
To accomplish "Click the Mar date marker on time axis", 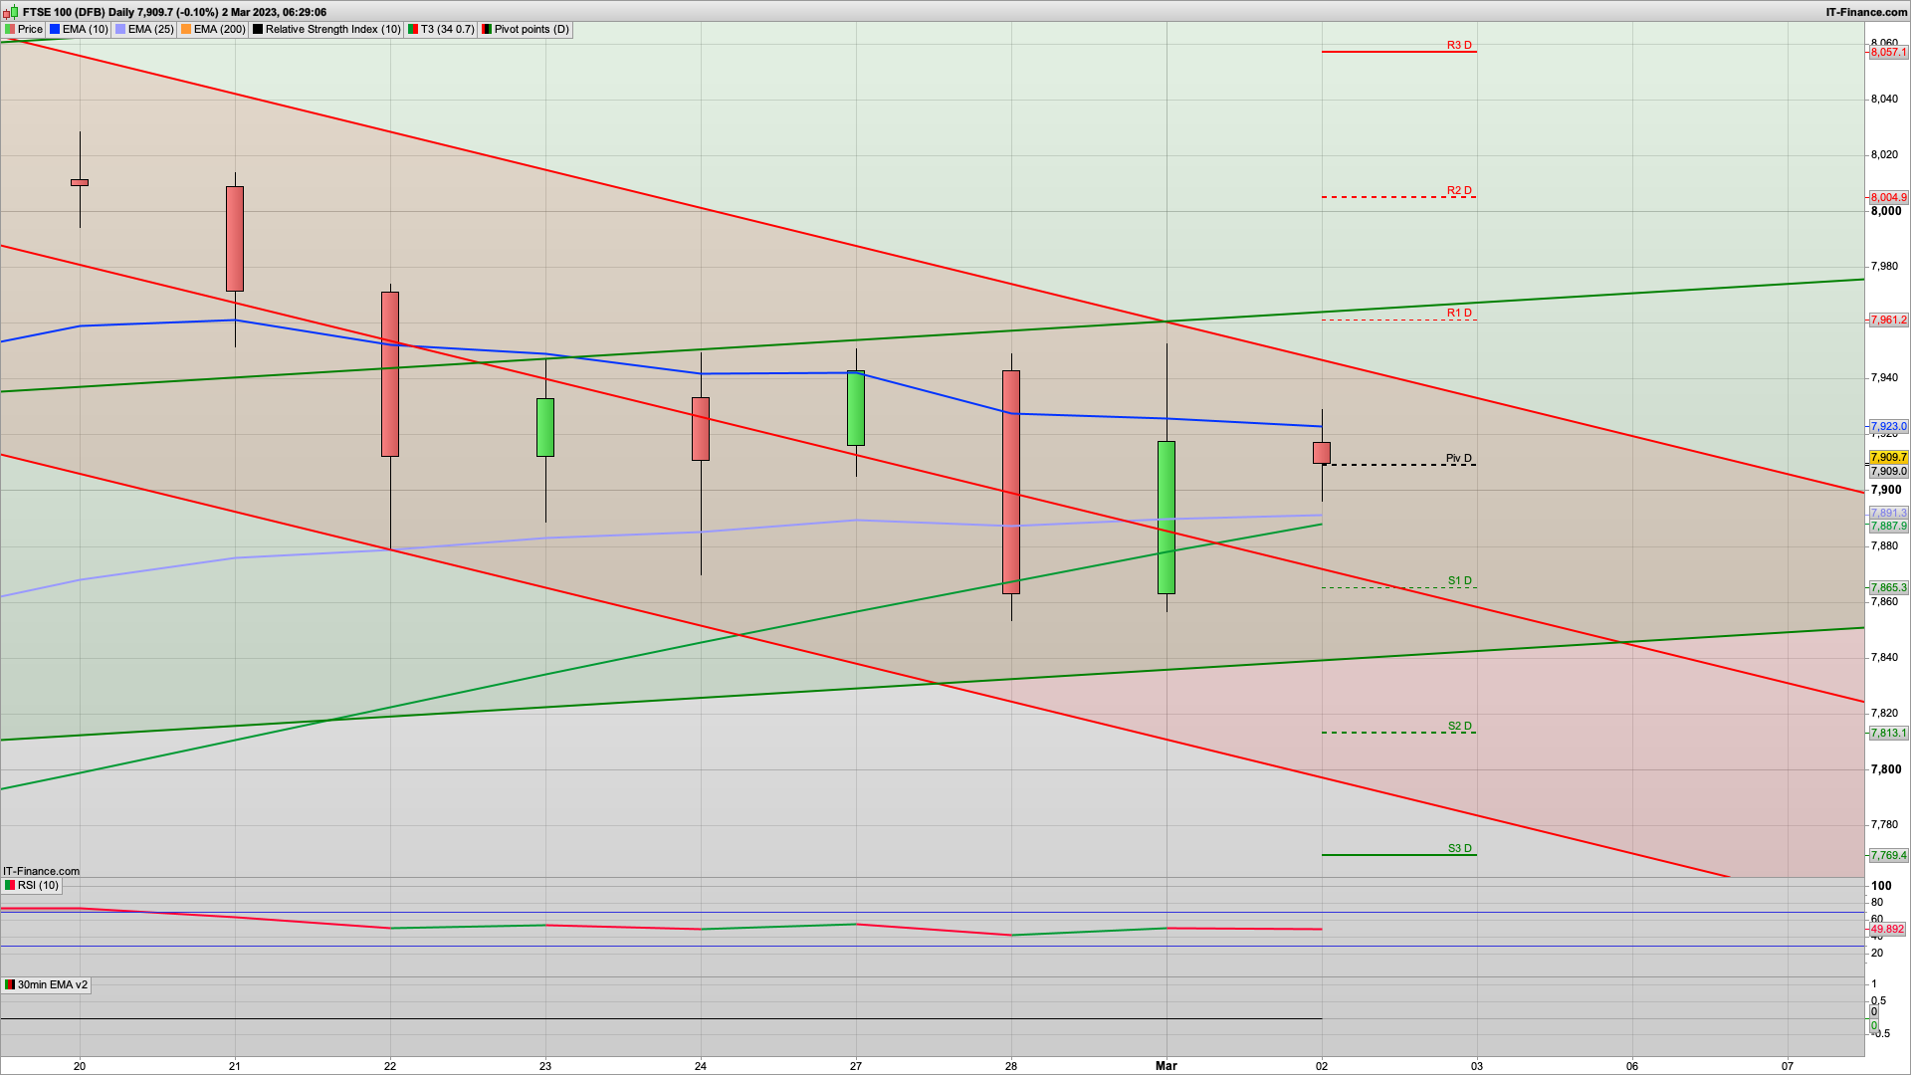I will click(x=1166, y=1065).
